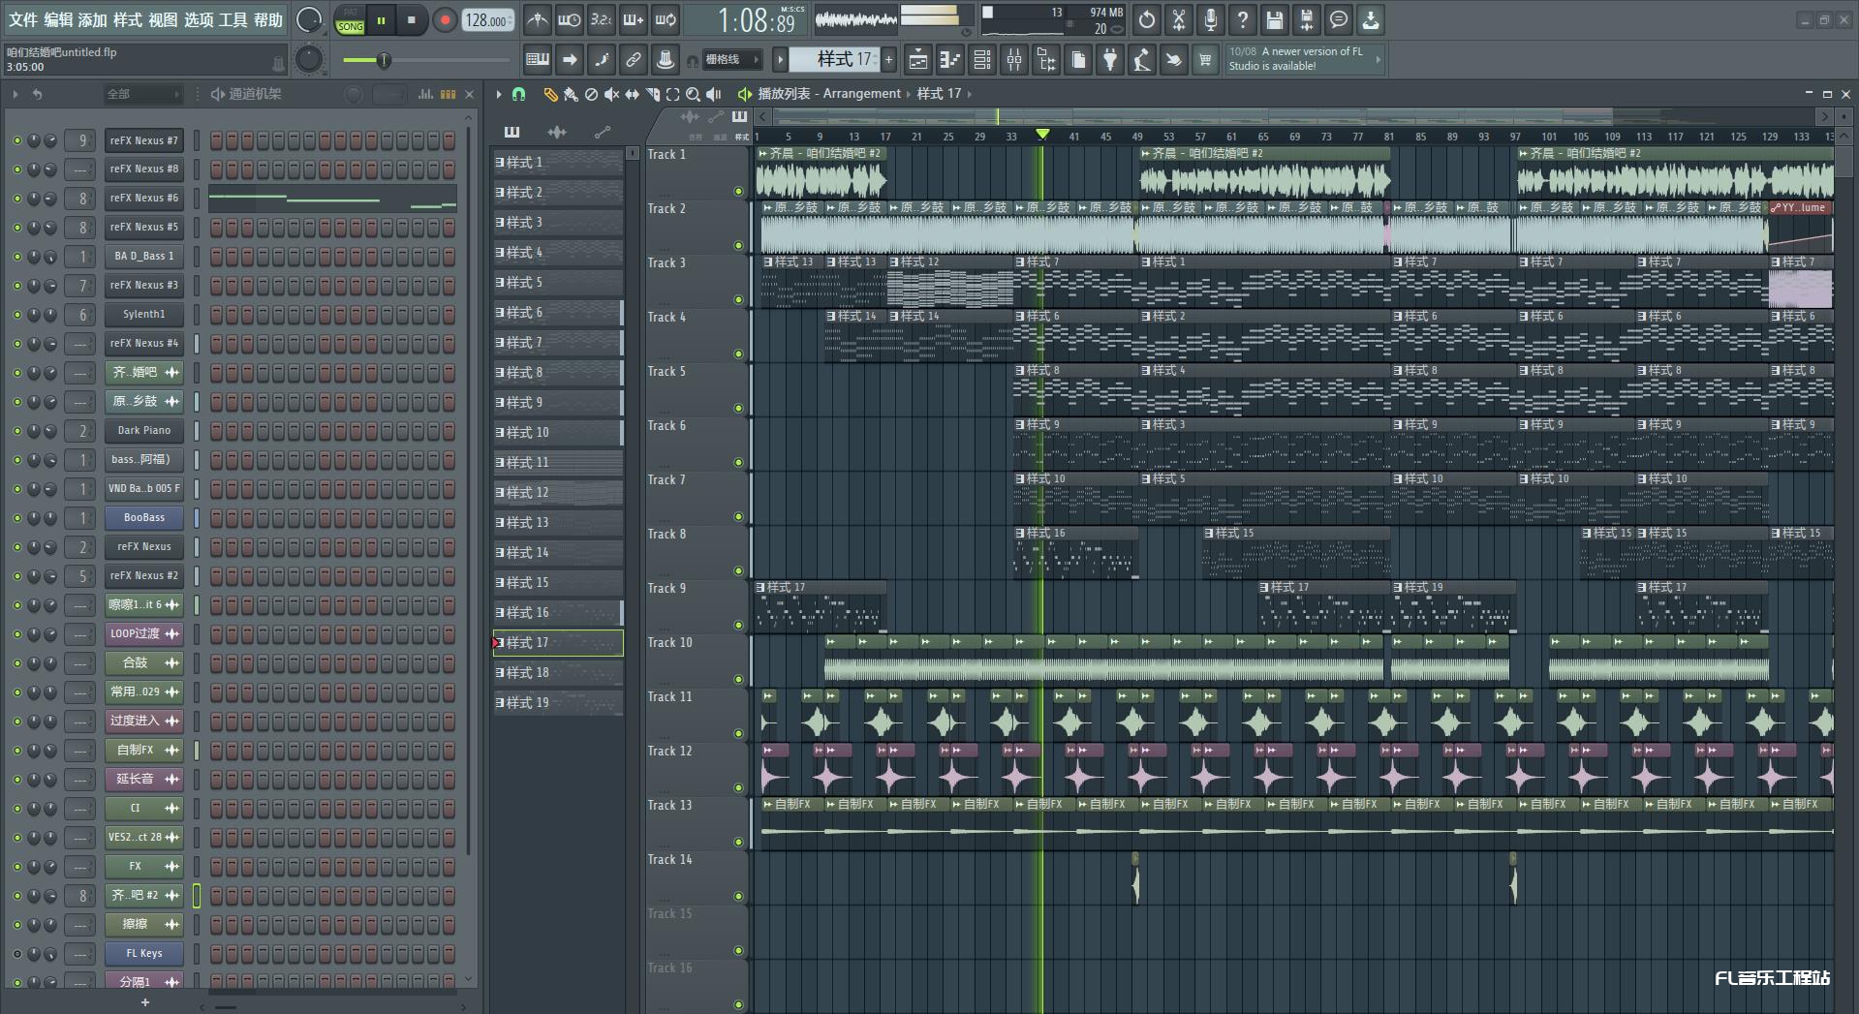Open the project info page icon

click(x=1078, y=60)
